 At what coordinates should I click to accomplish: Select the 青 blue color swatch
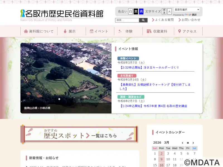click(141, 12)
